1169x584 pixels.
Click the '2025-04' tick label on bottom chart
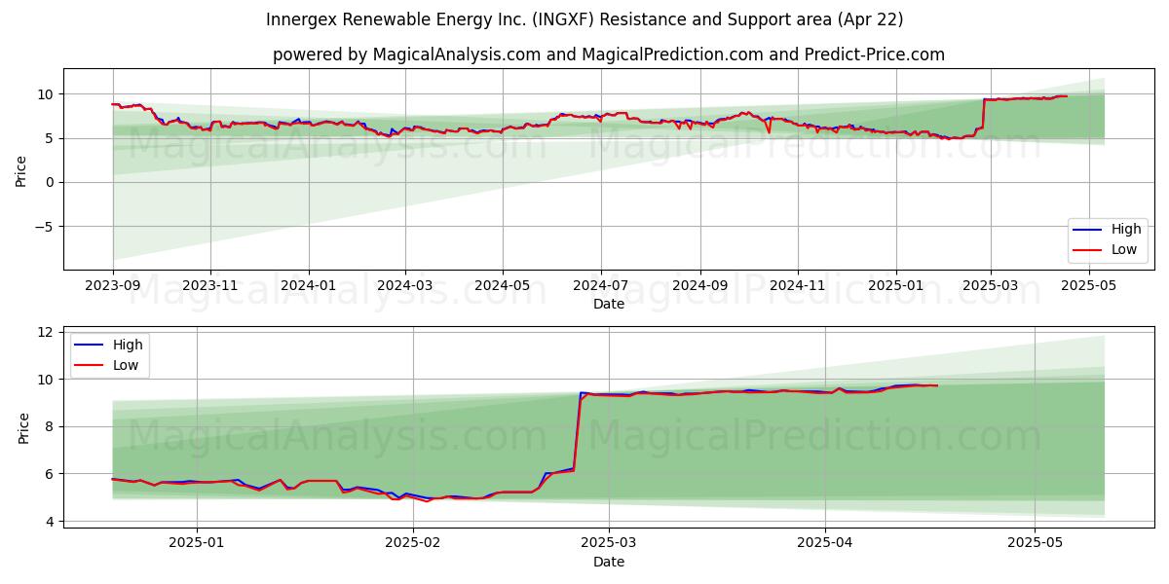coord(825,543)
